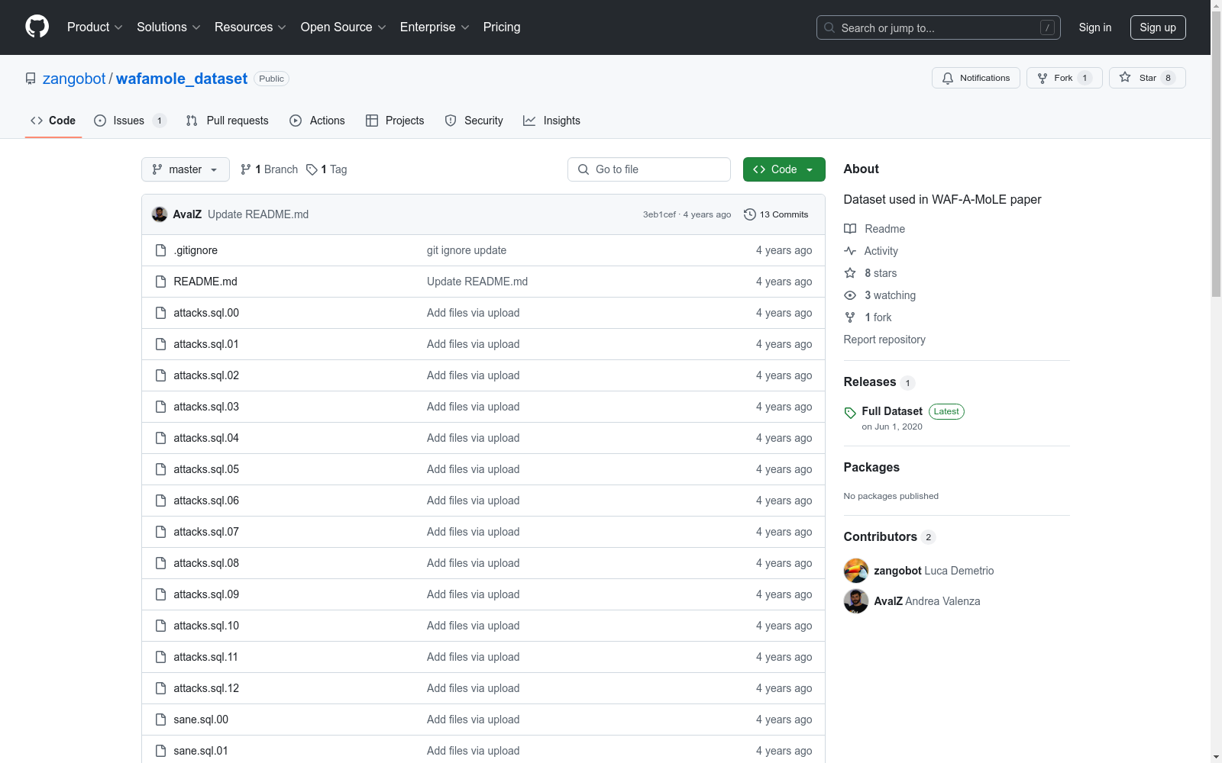Click the eye icon beside 3 watching
The width and height of the screenshot is (1222, 763).
coord(850,295)
